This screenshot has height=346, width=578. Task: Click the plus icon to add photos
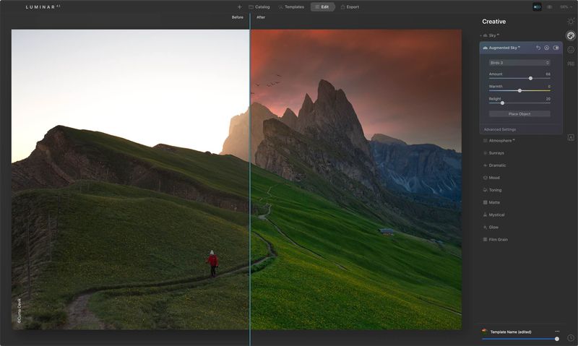(239, 7)
